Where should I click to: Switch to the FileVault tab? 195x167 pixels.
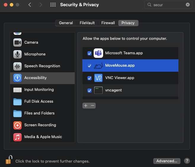coord(87,23)
